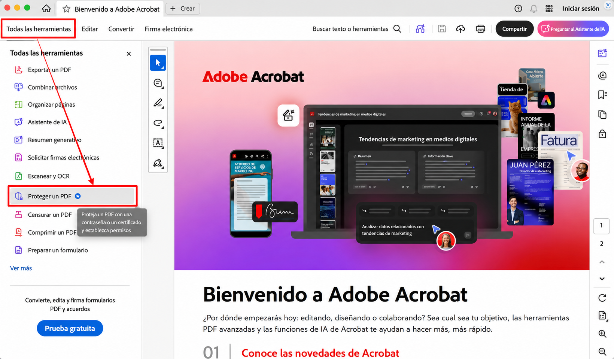
Task: Open the Home icon
Action: pos(46,8)
